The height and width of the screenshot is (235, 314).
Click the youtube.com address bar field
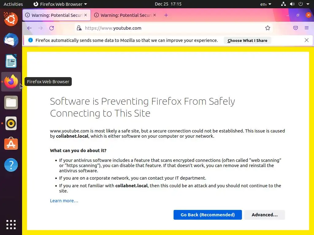pyautogui.click(x=172, y=28)
